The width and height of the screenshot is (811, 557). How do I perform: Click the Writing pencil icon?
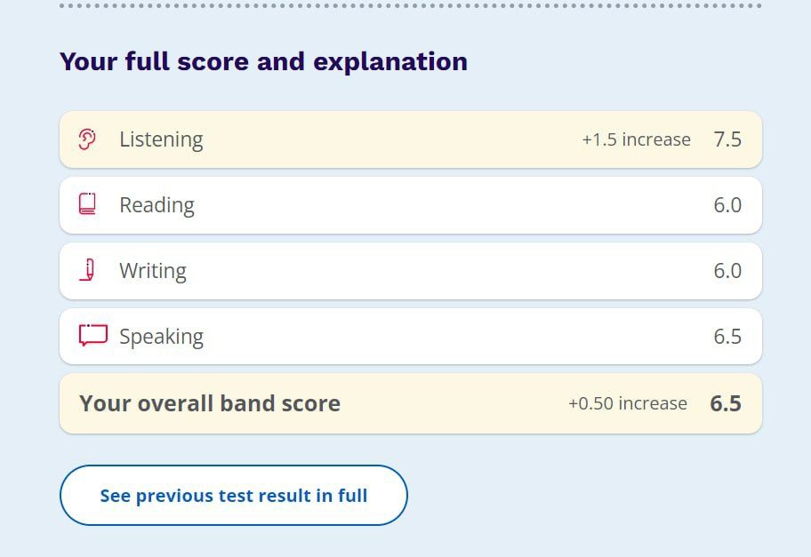coord(87,270)
